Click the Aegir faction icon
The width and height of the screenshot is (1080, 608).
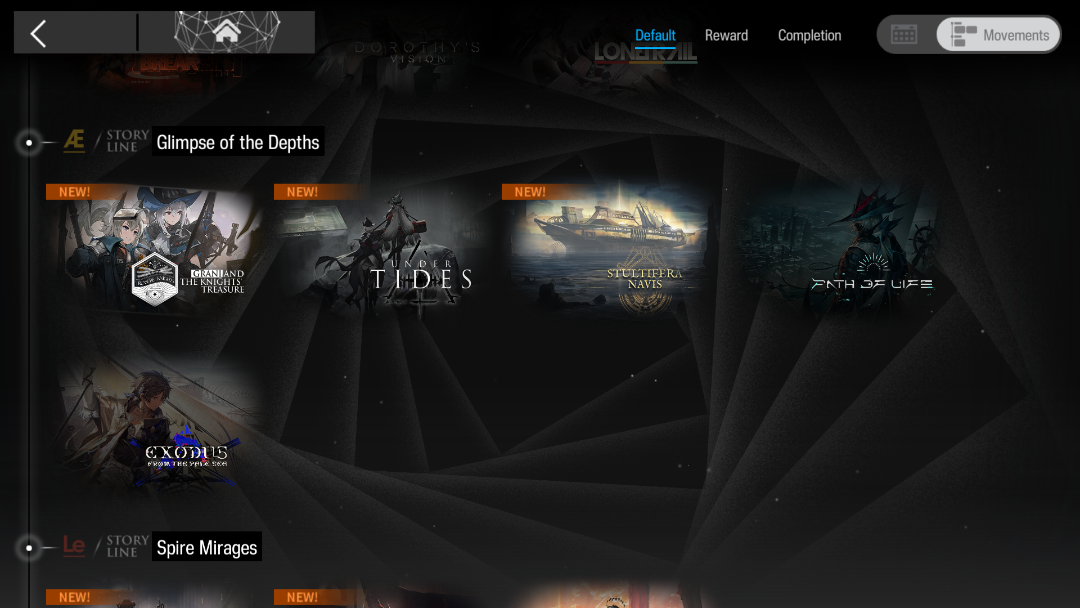(74, 141)
